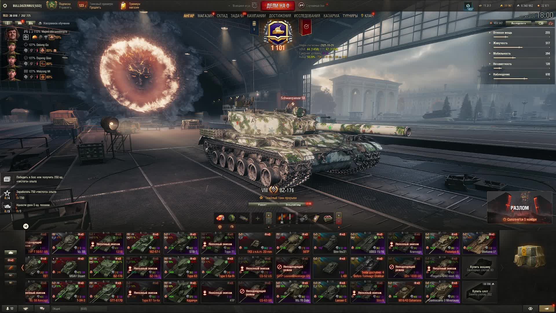This screenshot has height=313, width=556.
Task: Click the Ремонт button under BZ-176
Action: tap(262, 205)
